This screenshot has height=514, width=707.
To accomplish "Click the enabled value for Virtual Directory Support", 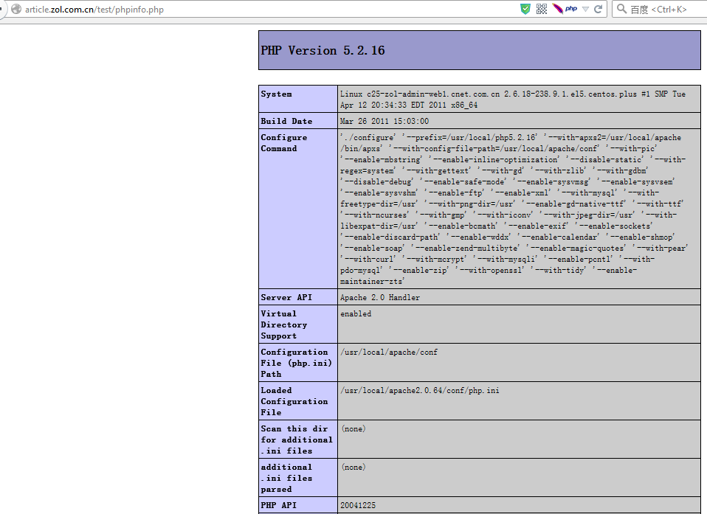I will click(x=356, y=313).
